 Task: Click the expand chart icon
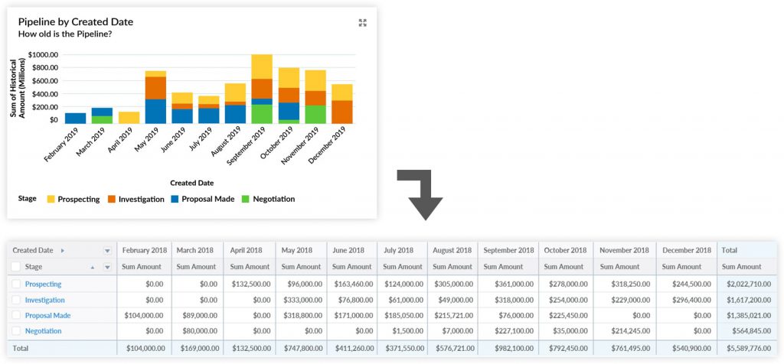tap(363, 23)
